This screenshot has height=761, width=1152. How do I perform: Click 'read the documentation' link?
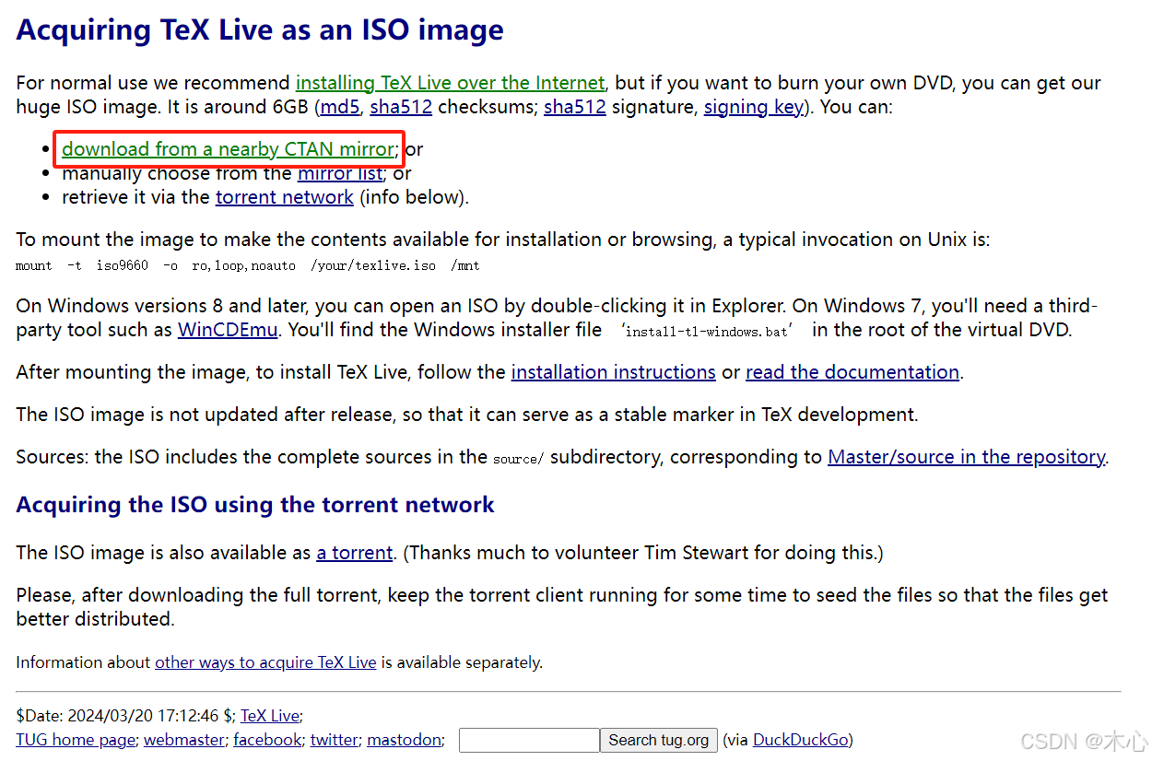point(852,372)
